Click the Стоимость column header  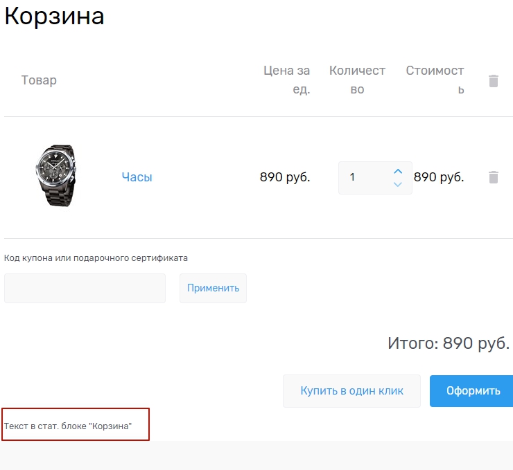pyautogui.click(x=435, y=80)
